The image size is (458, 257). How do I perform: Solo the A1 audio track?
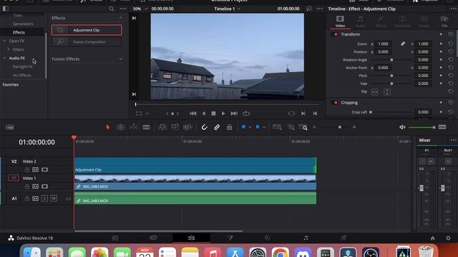click(x=44, y=198)
